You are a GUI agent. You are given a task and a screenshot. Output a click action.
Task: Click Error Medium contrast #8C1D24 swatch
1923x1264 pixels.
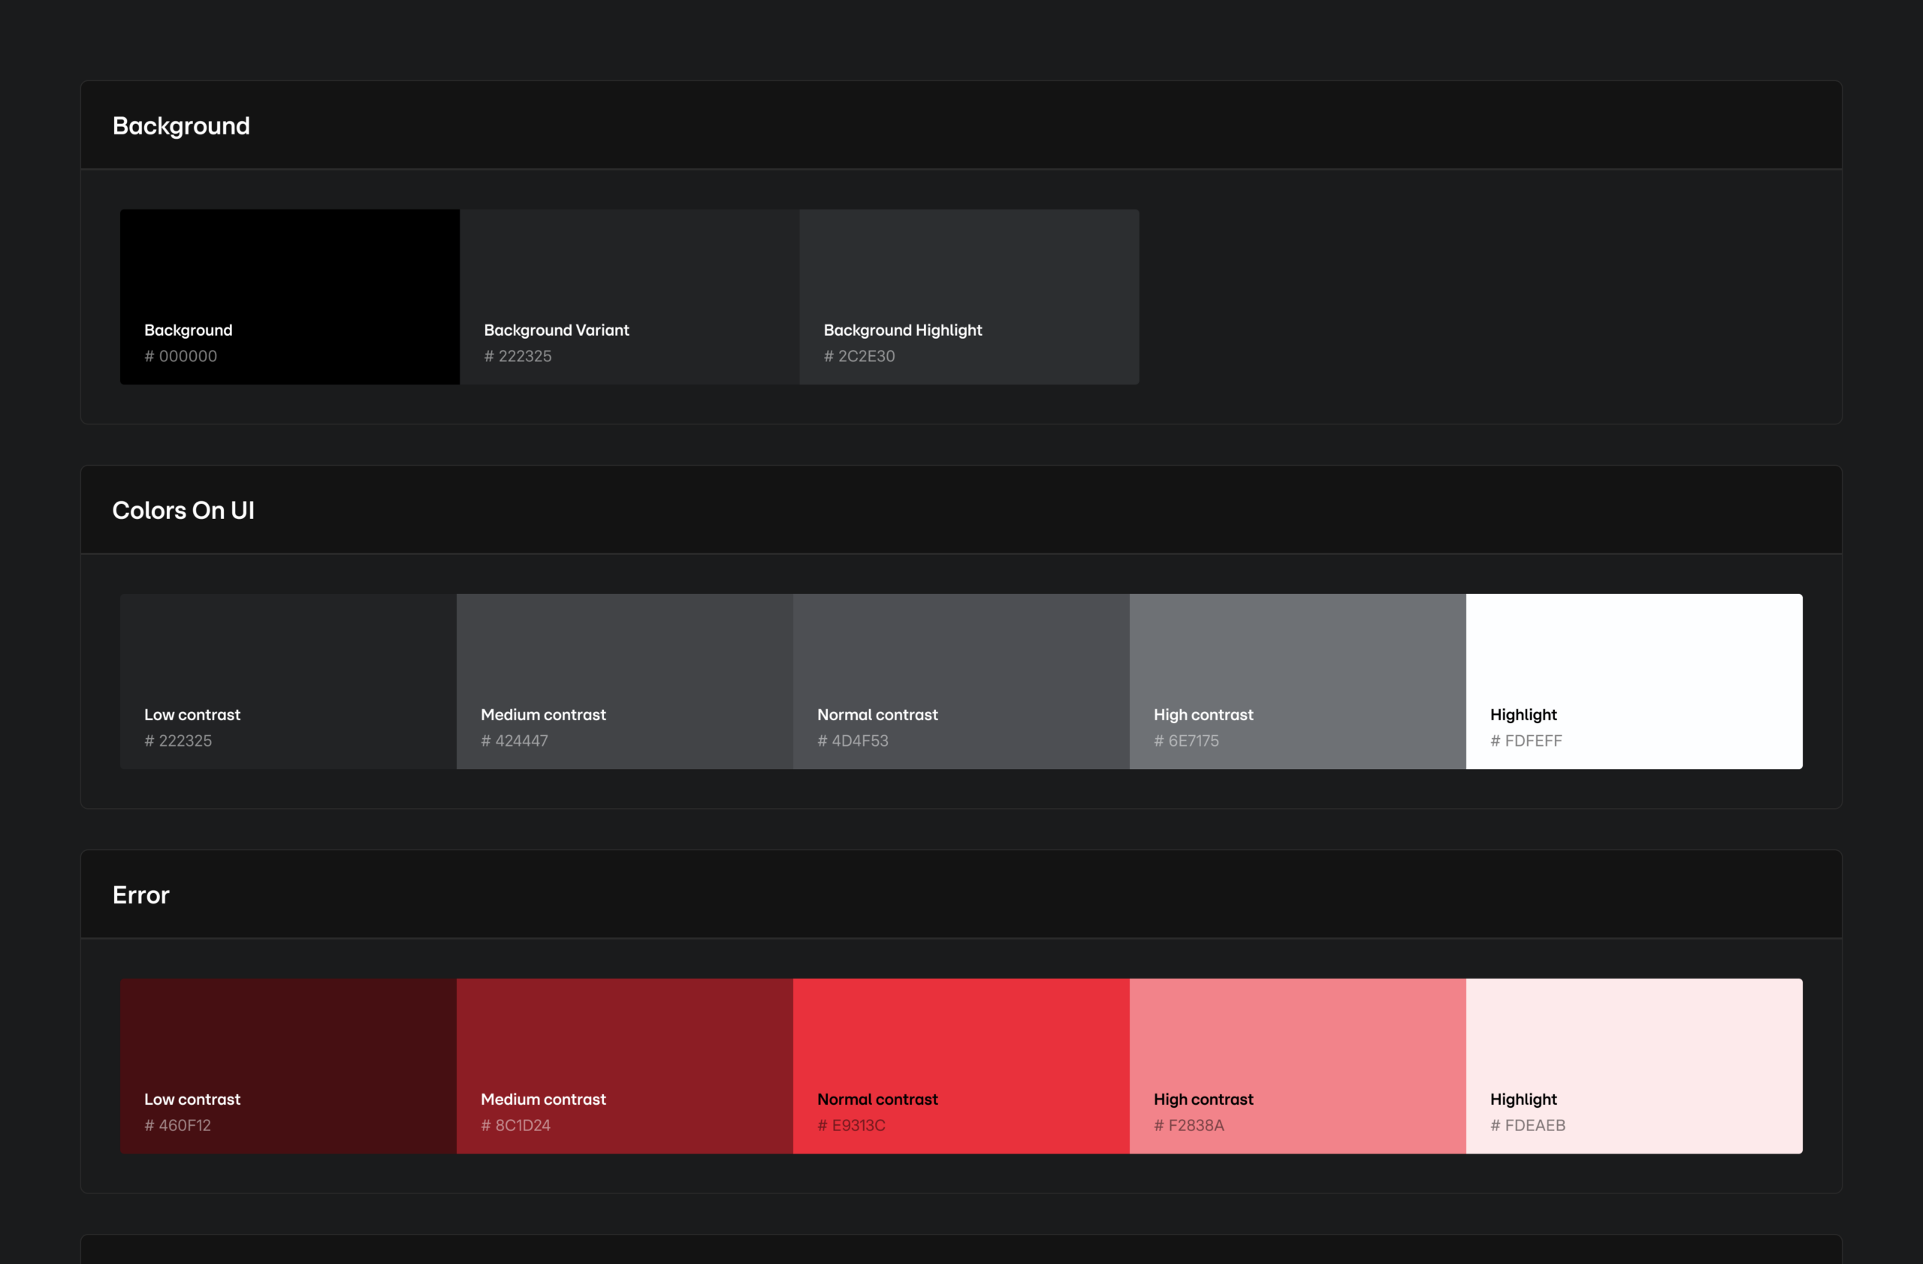click(x=624, y=1065)
